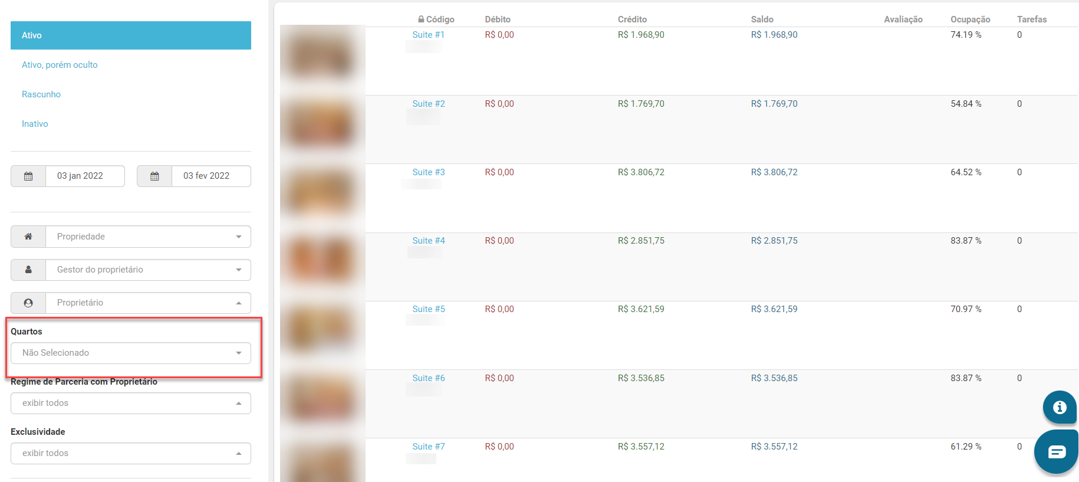Open the Suite #5 link
1079x482 pixels.
[x=429, y=309]
